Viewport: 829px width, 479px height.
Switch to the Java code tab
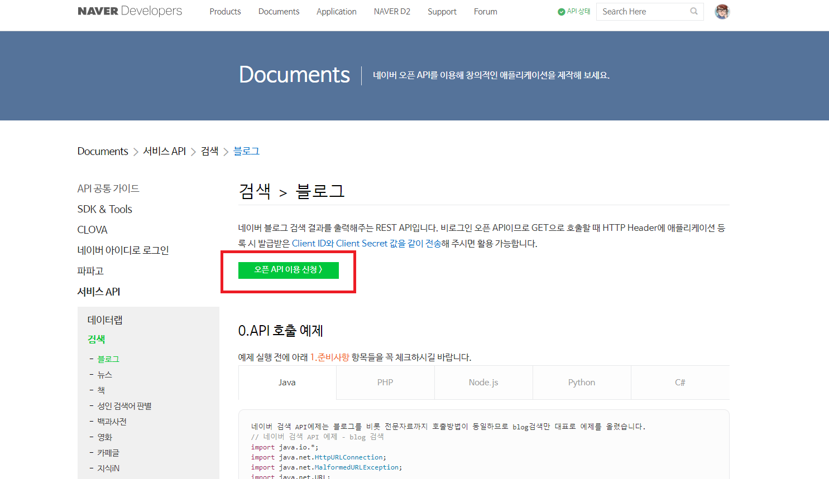[287, 383]
